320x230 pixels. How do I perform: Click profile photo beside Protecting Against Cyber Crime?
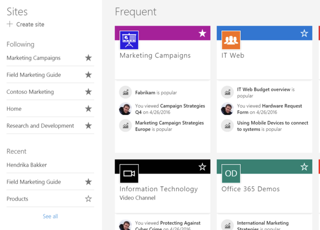tap(125, 225)
